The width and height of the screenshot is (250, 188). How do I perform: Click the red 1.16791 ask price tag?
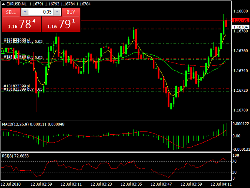point(240,20)
